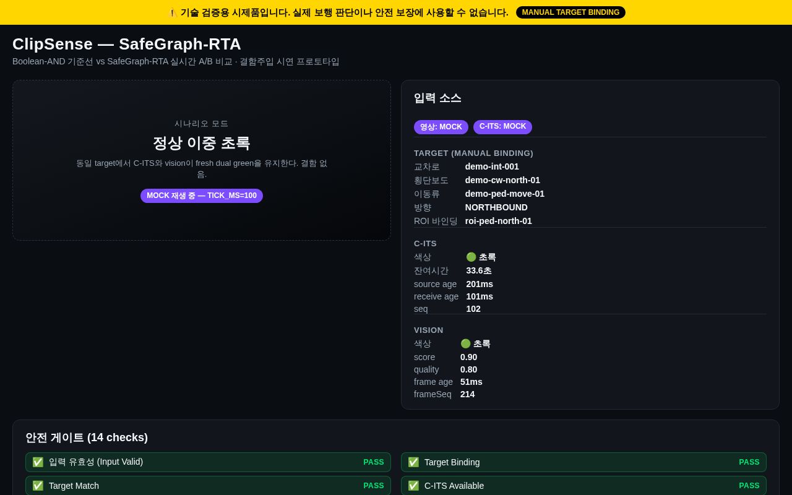Click the ClipSense — SafeGraph-RTA title
The width and height of the screenshot is (792, 495).
(x=127, y=44)
